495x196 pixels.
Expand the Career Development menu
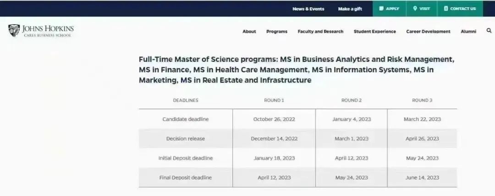click(x=428, y=32)
